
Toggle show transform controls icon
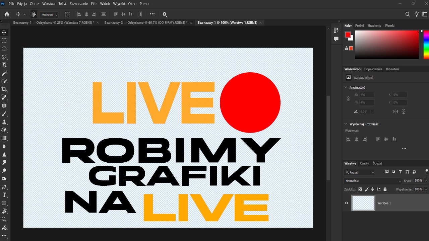[x=67, y=14]
